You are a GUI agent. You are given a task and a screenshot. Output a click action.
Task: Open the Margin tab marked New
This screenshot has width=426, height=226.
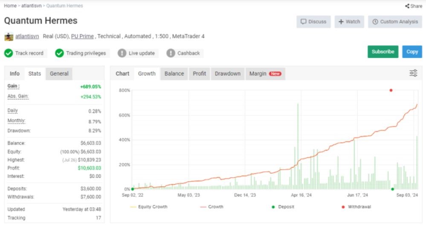(264, 73)
